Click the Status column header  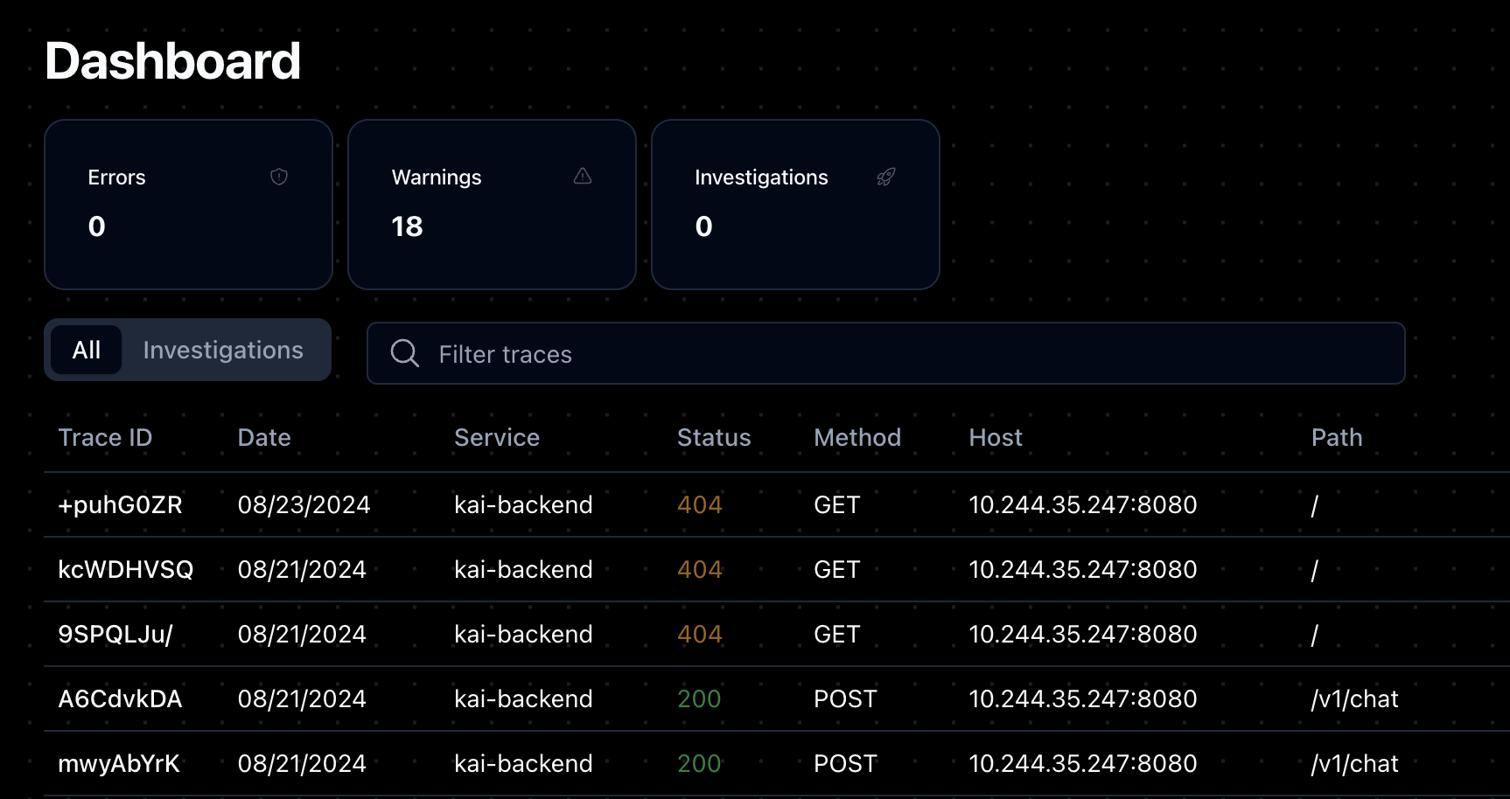tap(714, 437)
